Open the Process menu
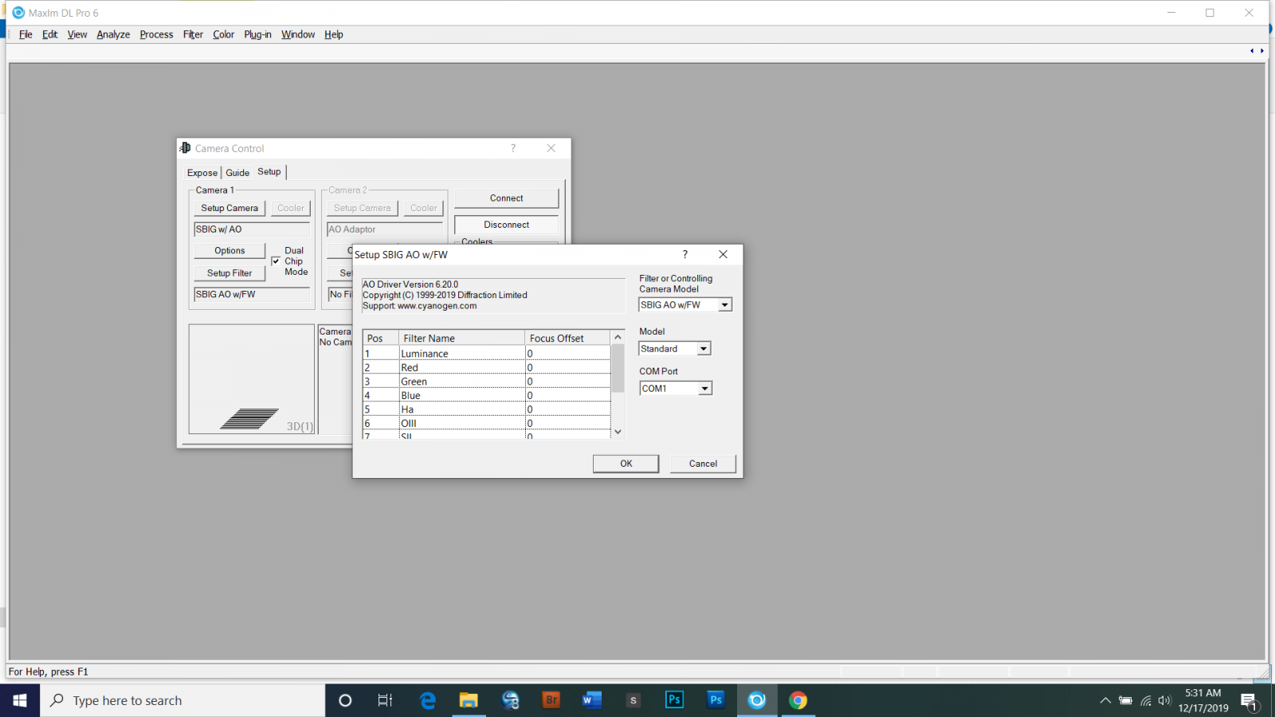 click(x=156, y=34)
